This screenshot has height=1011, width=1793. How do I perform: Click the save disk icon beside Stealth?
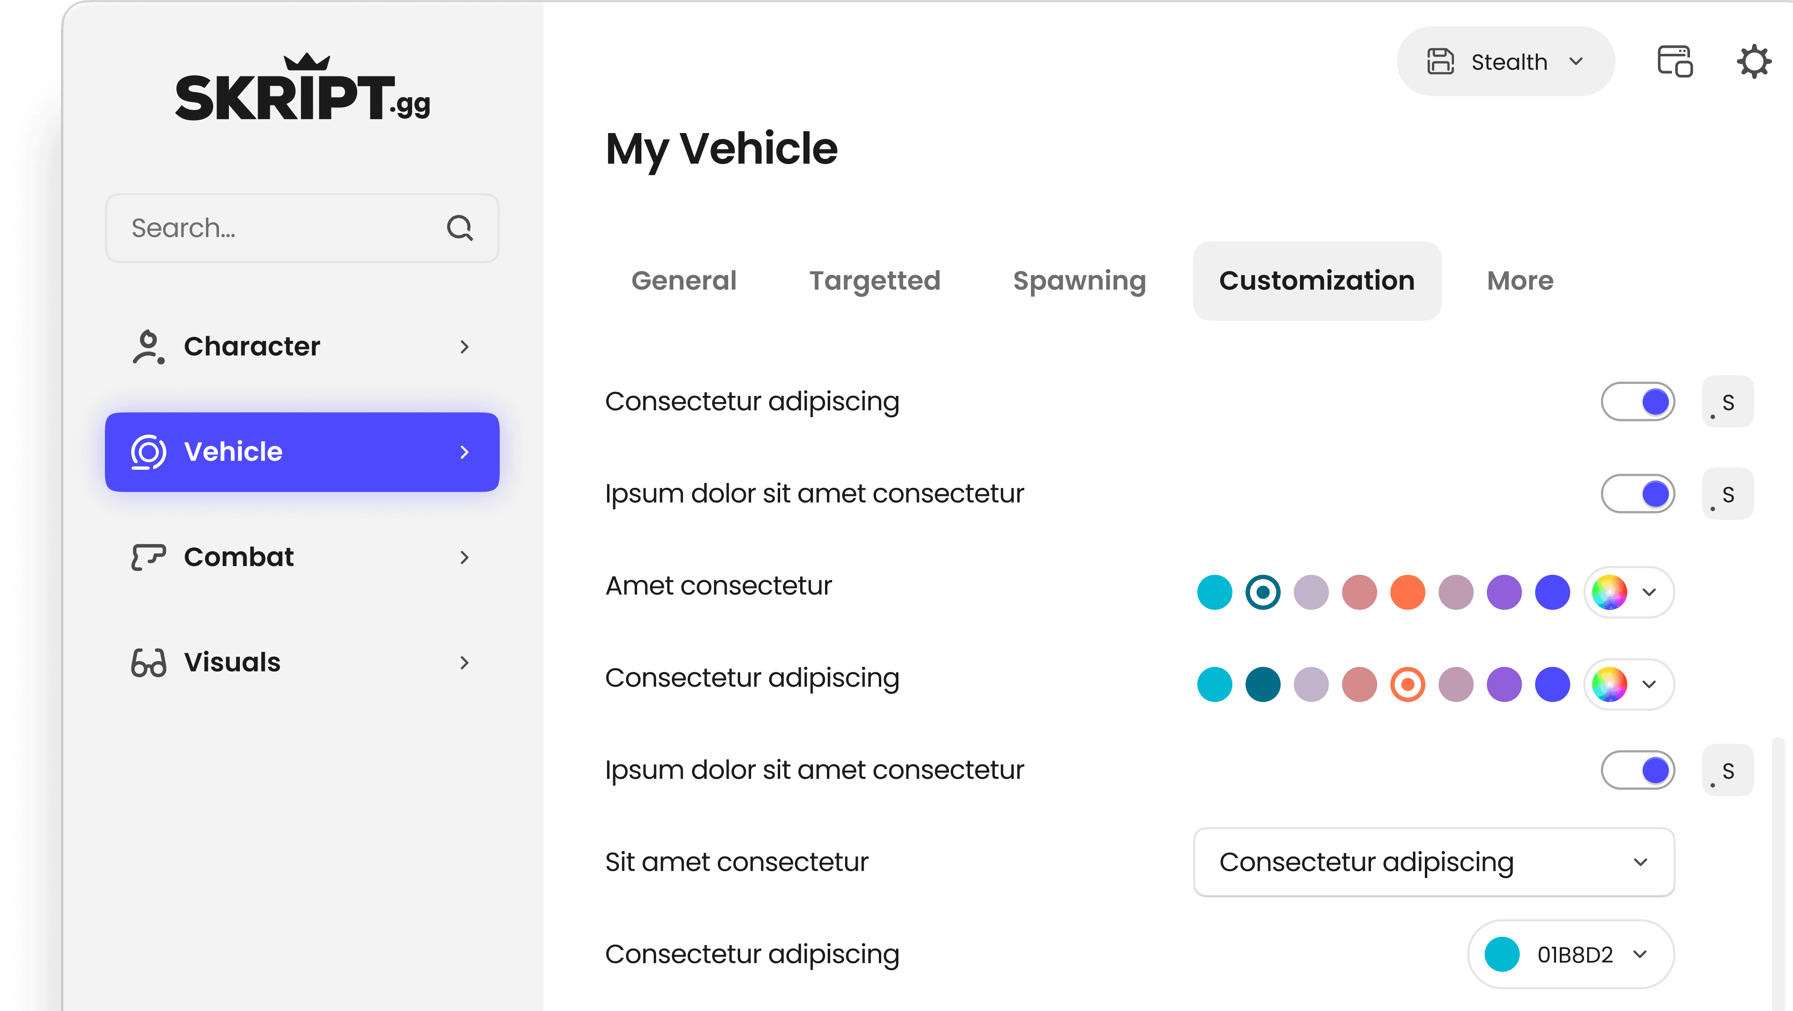1440,62
